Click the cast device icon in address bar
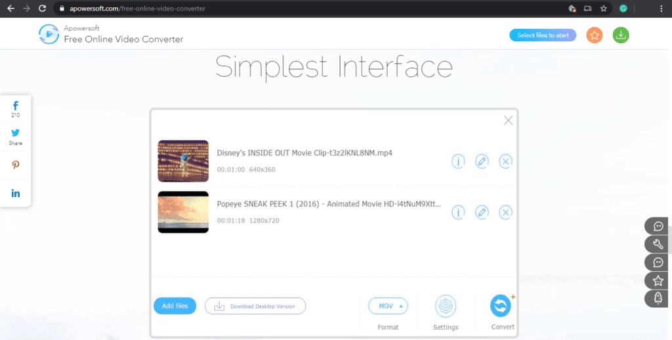 point(587,8)
